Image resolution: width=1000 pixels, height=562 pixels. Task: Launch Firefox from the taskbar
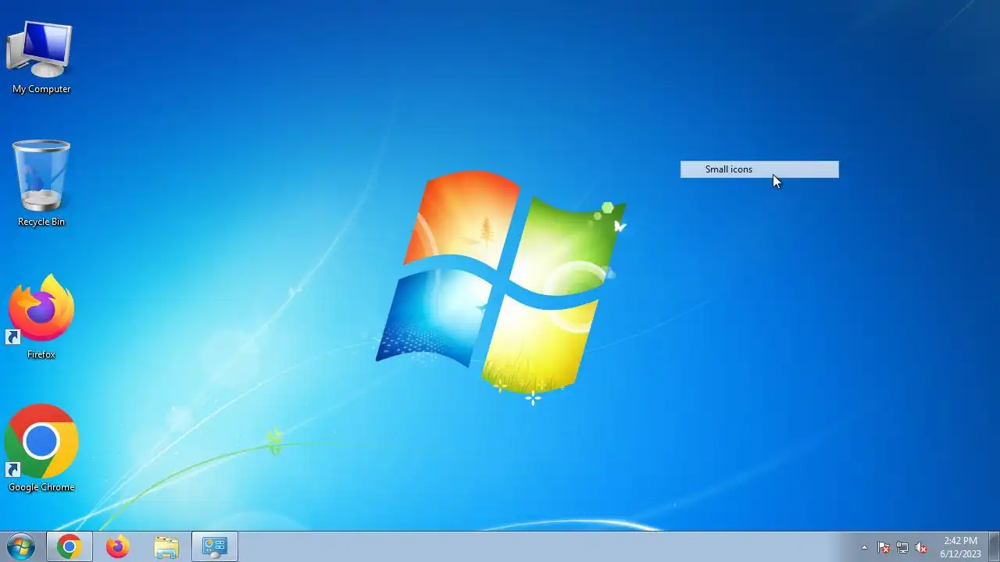pyautogui.click(x=118, y=547)
